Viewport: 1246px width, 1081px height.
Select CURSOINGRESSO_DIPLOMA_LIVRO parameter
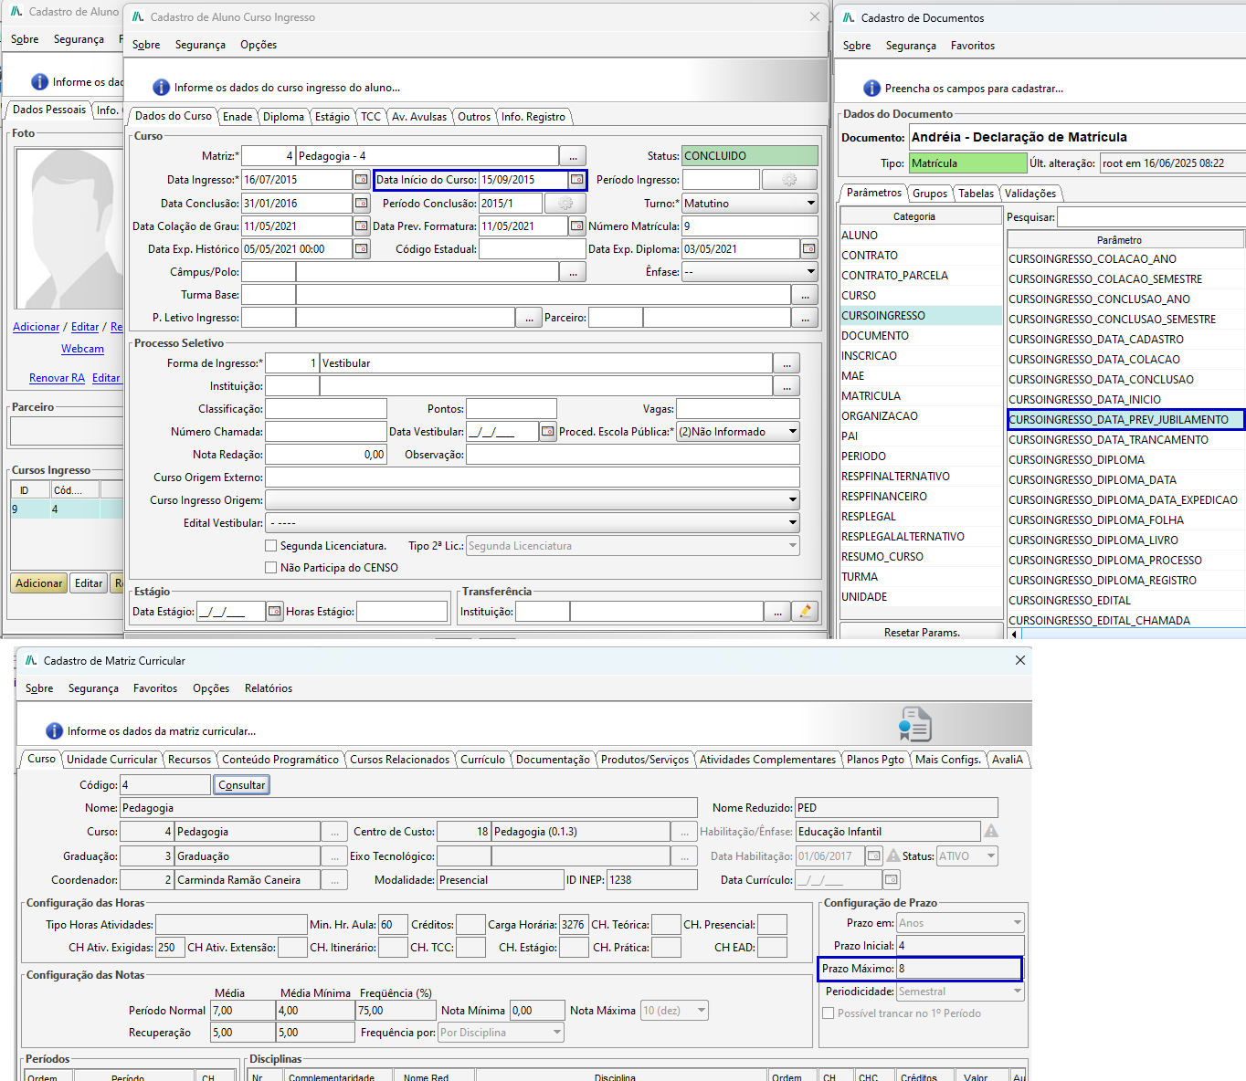coord(1125,540)
